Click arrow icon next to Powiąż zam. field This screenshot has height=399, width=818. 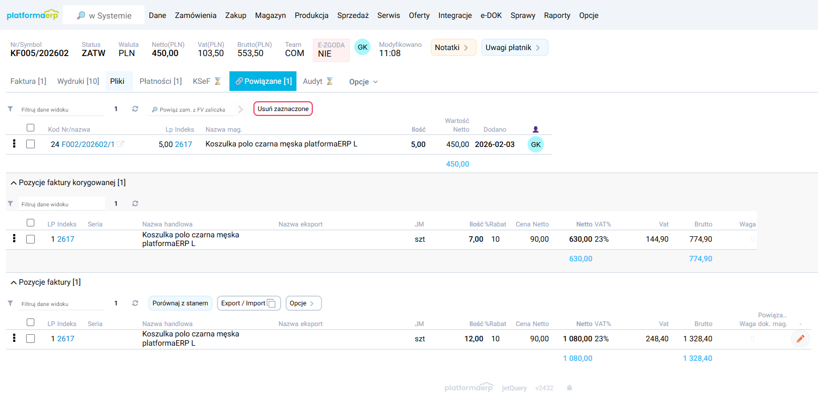click(241, 109)
